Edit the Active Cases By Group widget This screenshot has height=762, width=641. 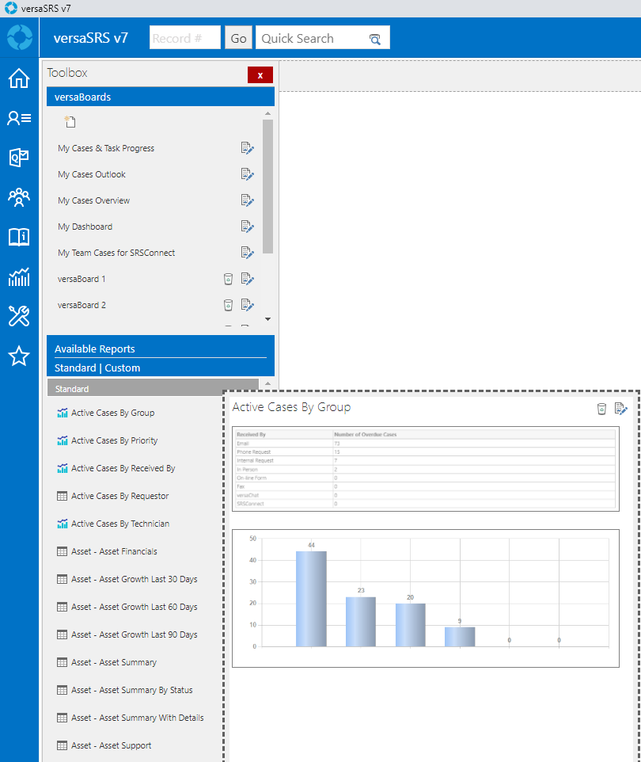620,410
